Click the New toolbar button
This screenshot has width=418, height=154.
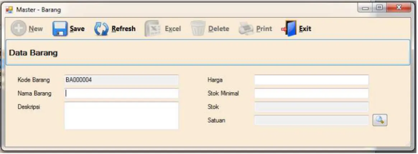(27, 29)
